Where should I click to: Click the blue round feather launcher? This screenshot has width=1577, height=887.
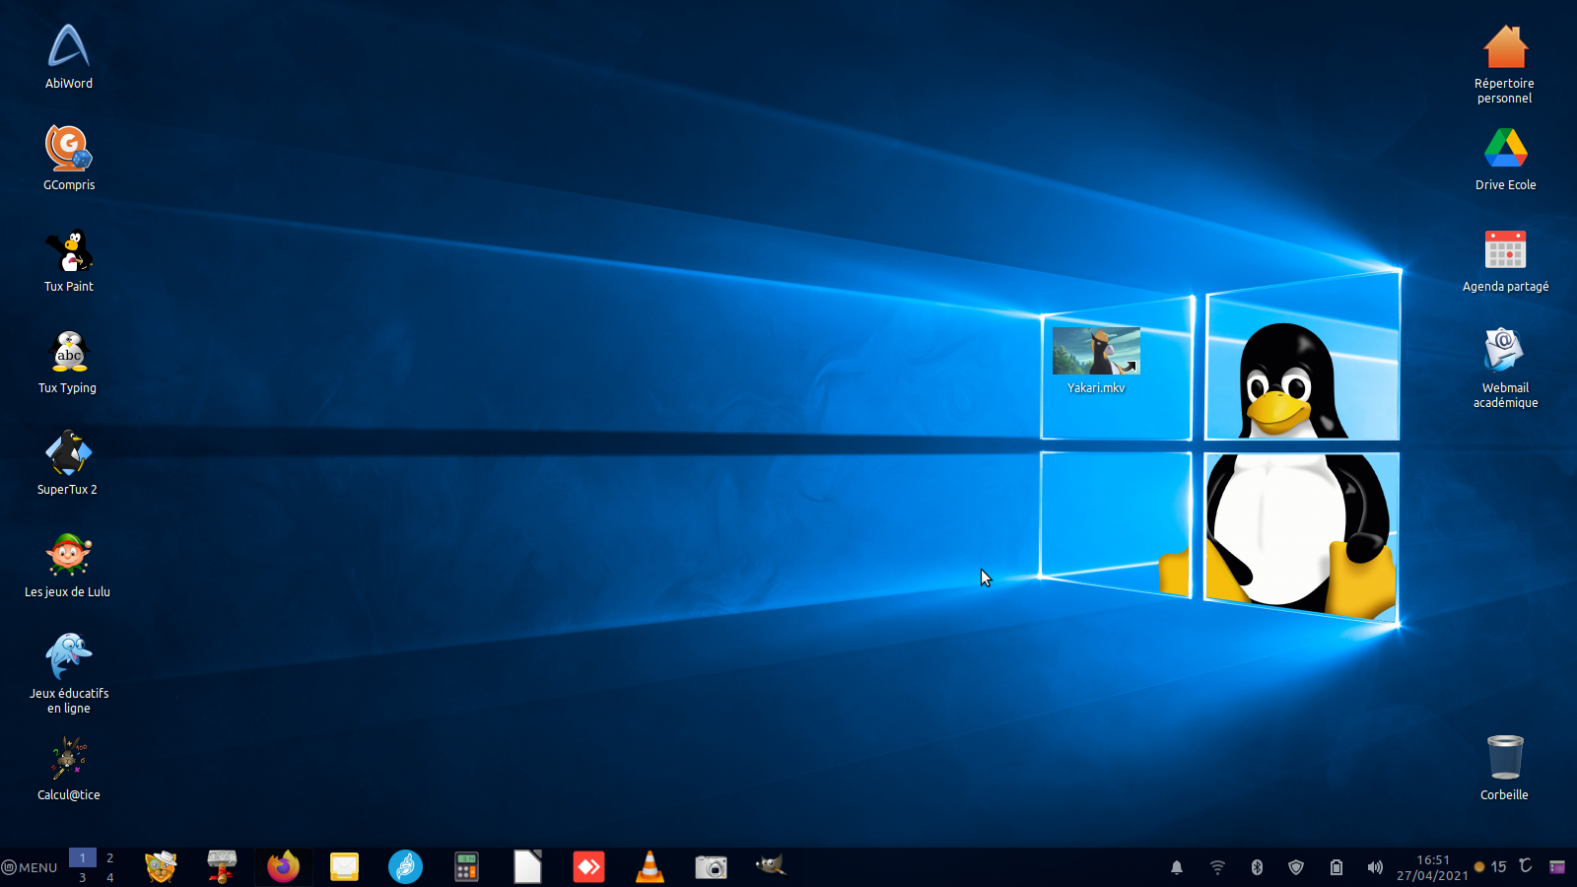405,867
